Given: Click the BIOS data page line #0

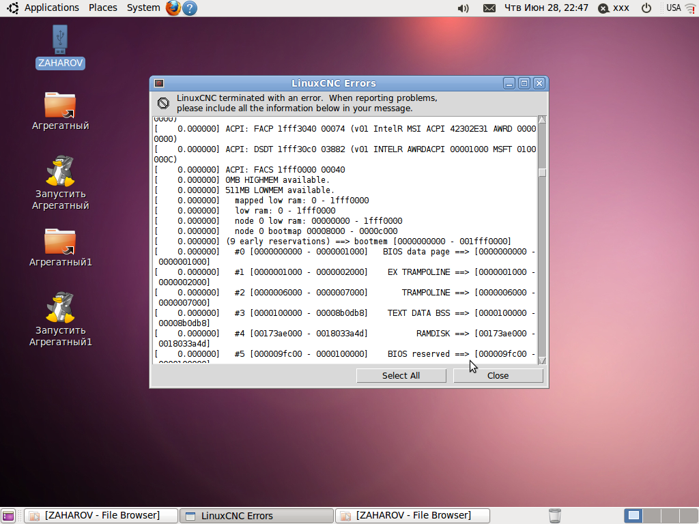Looking at the screenshot, I should [345, 257].
